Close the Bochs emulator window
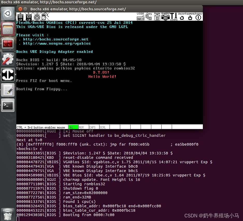 tap(20, 9)
